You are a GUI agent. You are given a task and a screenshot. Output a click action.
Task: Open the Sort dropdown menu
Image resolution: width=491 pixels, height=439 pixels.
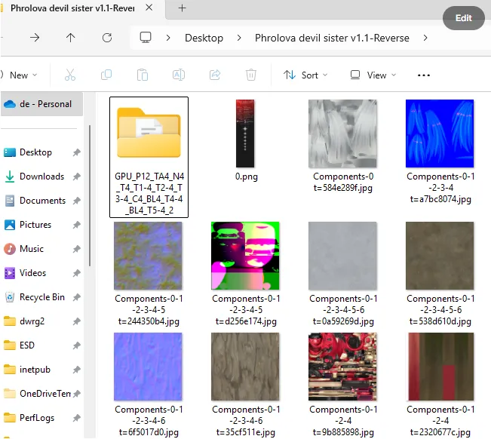pyautogui.click(x=305, y=75)
